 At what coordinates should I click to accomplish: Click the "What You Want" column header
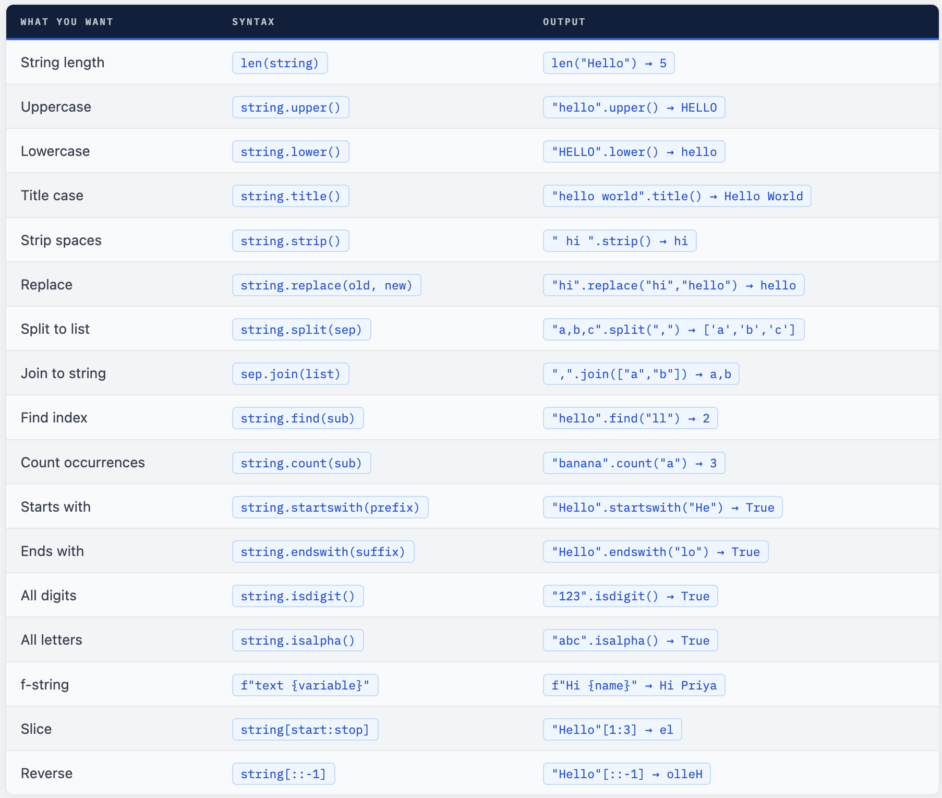(x=67, y=22)
